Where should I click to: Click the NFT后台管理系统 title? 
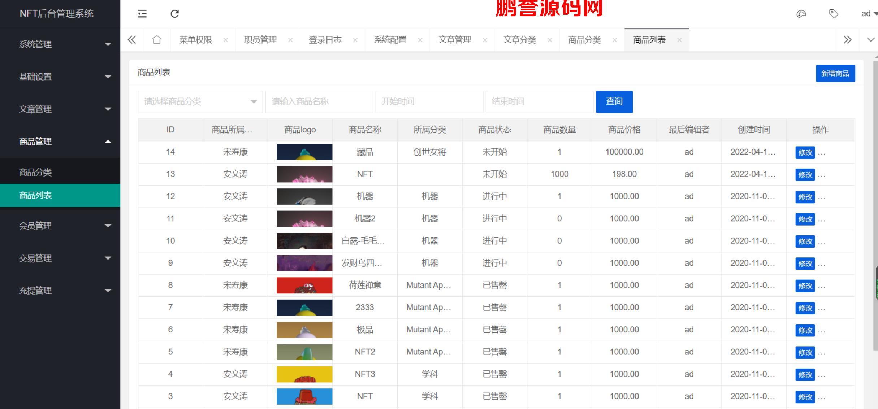[57, 14]
